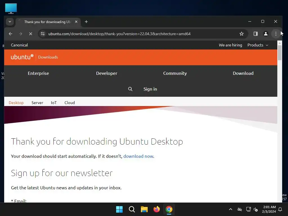Open Windows taskbar search
The image size is (288, 216).
coord(132,209)
